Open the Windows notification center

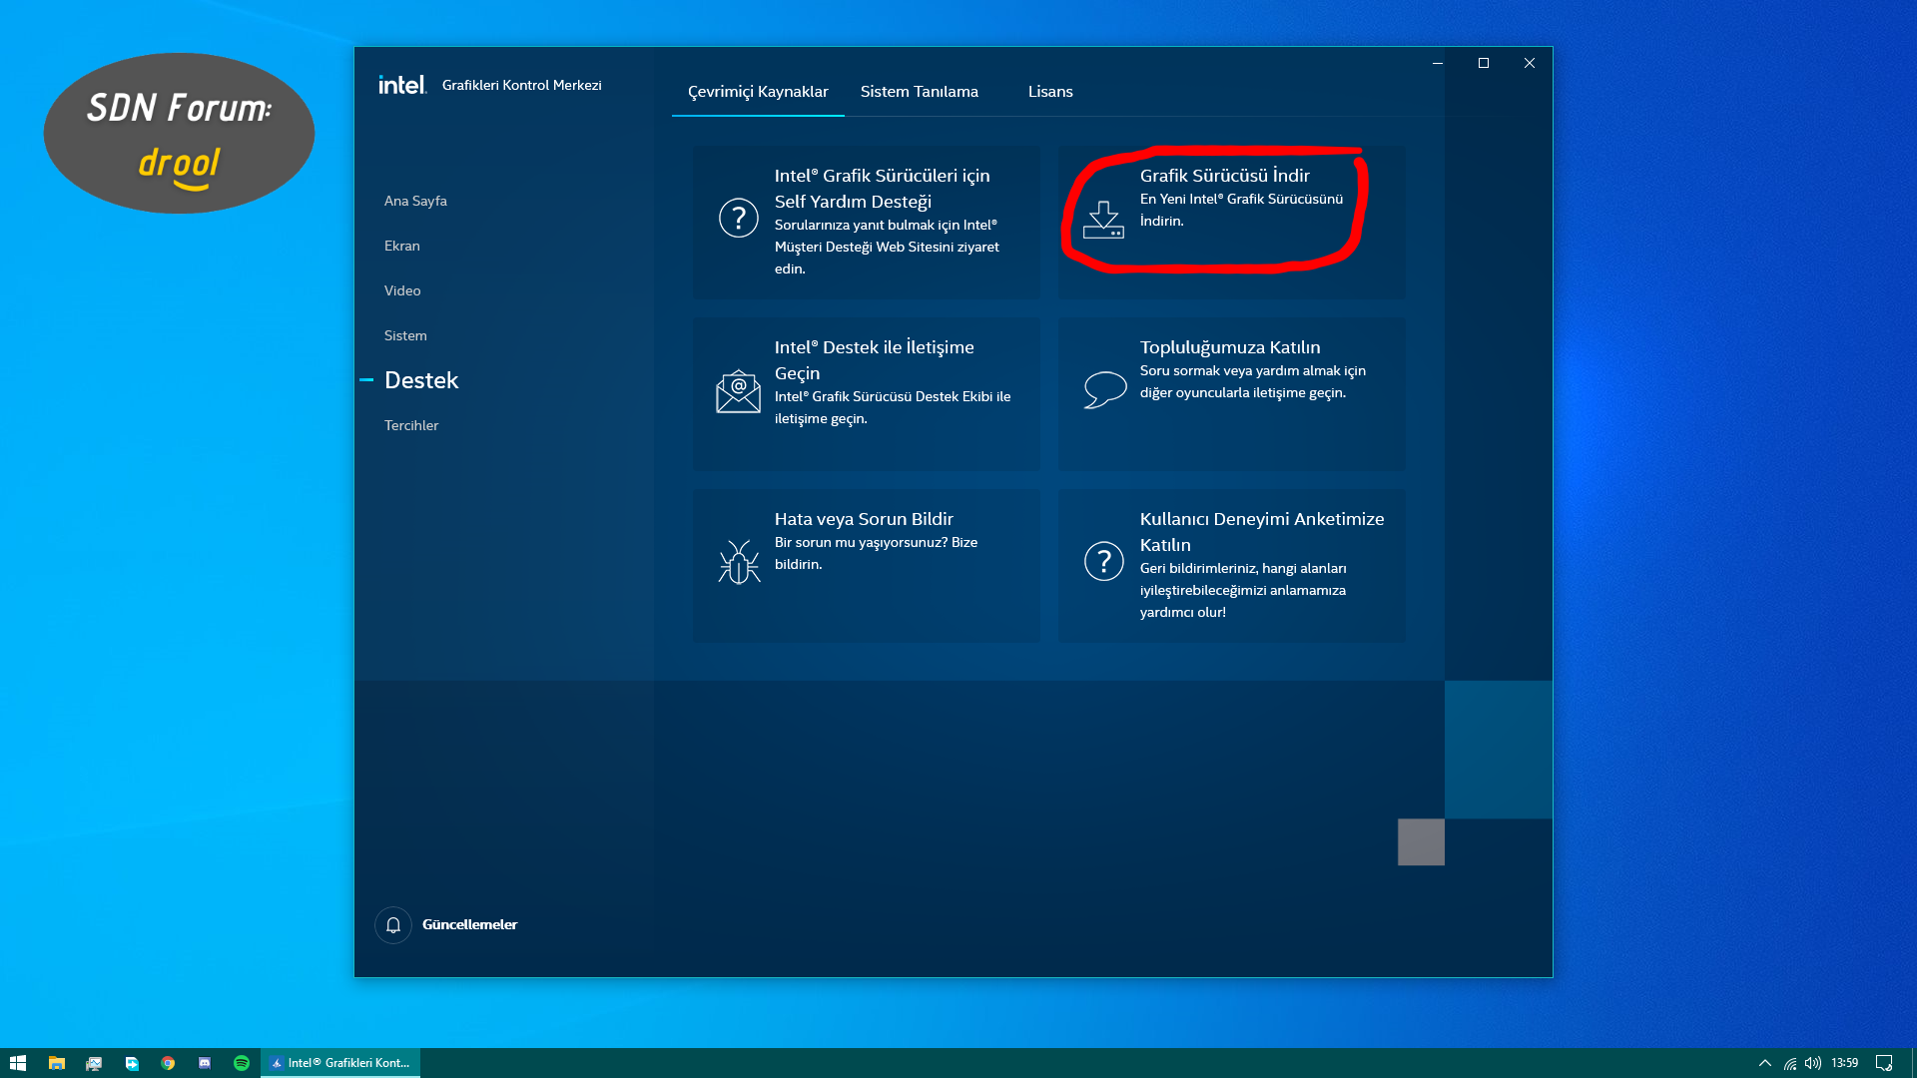point(1884,1063)
